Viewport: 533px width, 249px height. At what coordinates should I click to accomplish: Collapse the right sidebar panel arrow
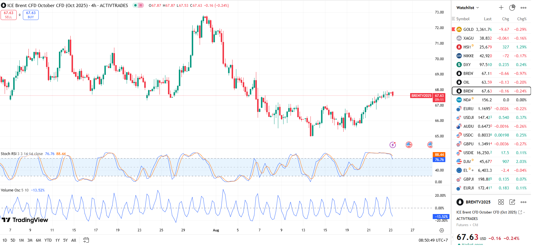pos(452,237)
